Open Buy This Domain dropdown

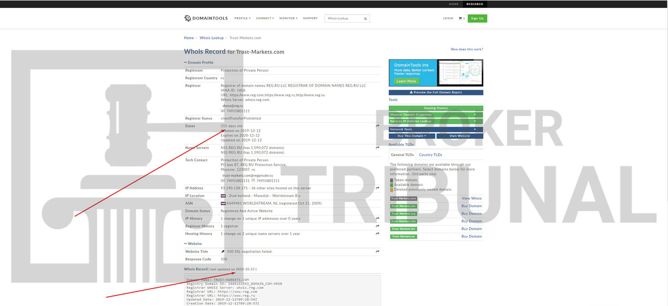pyautogui.click(x=412, y=136)
